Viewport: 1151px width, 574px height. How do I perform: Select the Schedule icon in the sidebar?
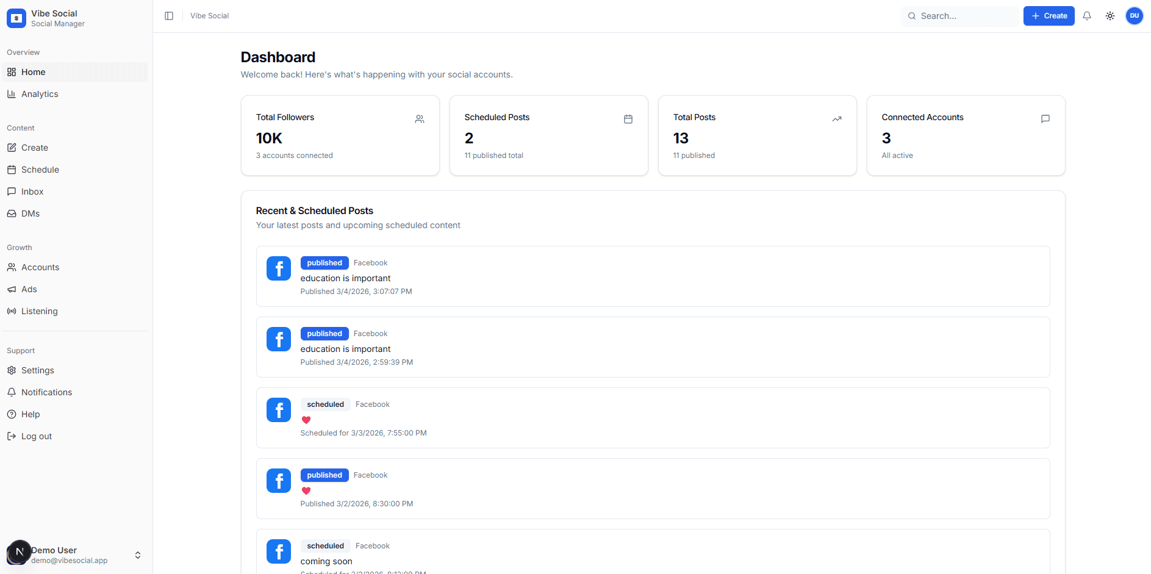click(12, 170)
